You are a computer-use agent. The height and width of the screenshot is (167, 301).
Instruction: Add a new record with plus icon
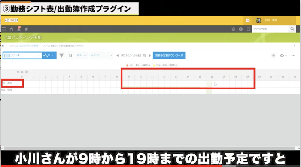273,55
